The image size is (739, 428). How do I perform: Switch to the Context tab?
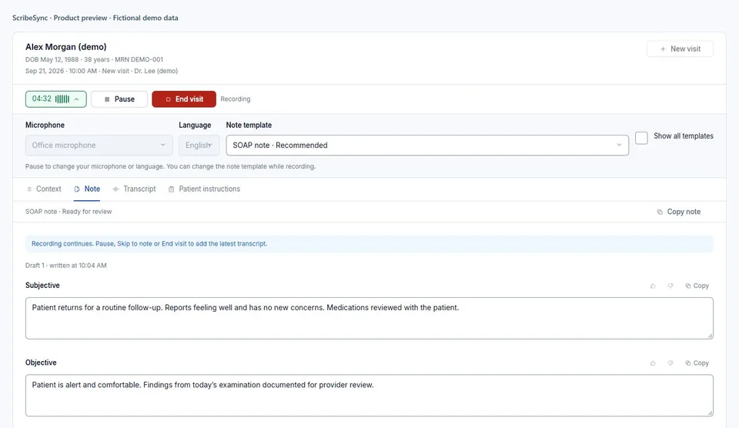pyautogui.click(x=44, y=189)
